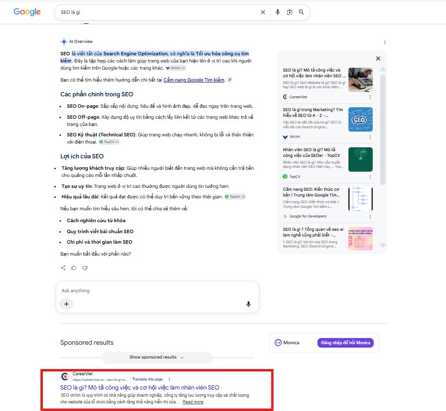Open CareerViet source card options menu

[370, 97]
